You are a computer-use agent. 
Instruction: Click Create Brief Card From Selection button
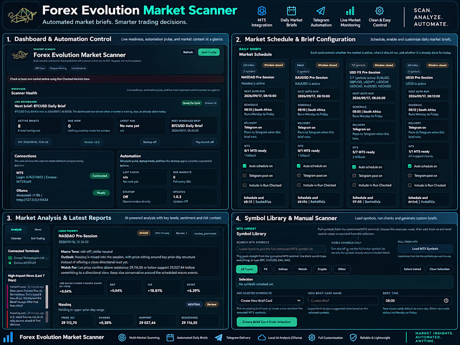[x=267, y=322]
